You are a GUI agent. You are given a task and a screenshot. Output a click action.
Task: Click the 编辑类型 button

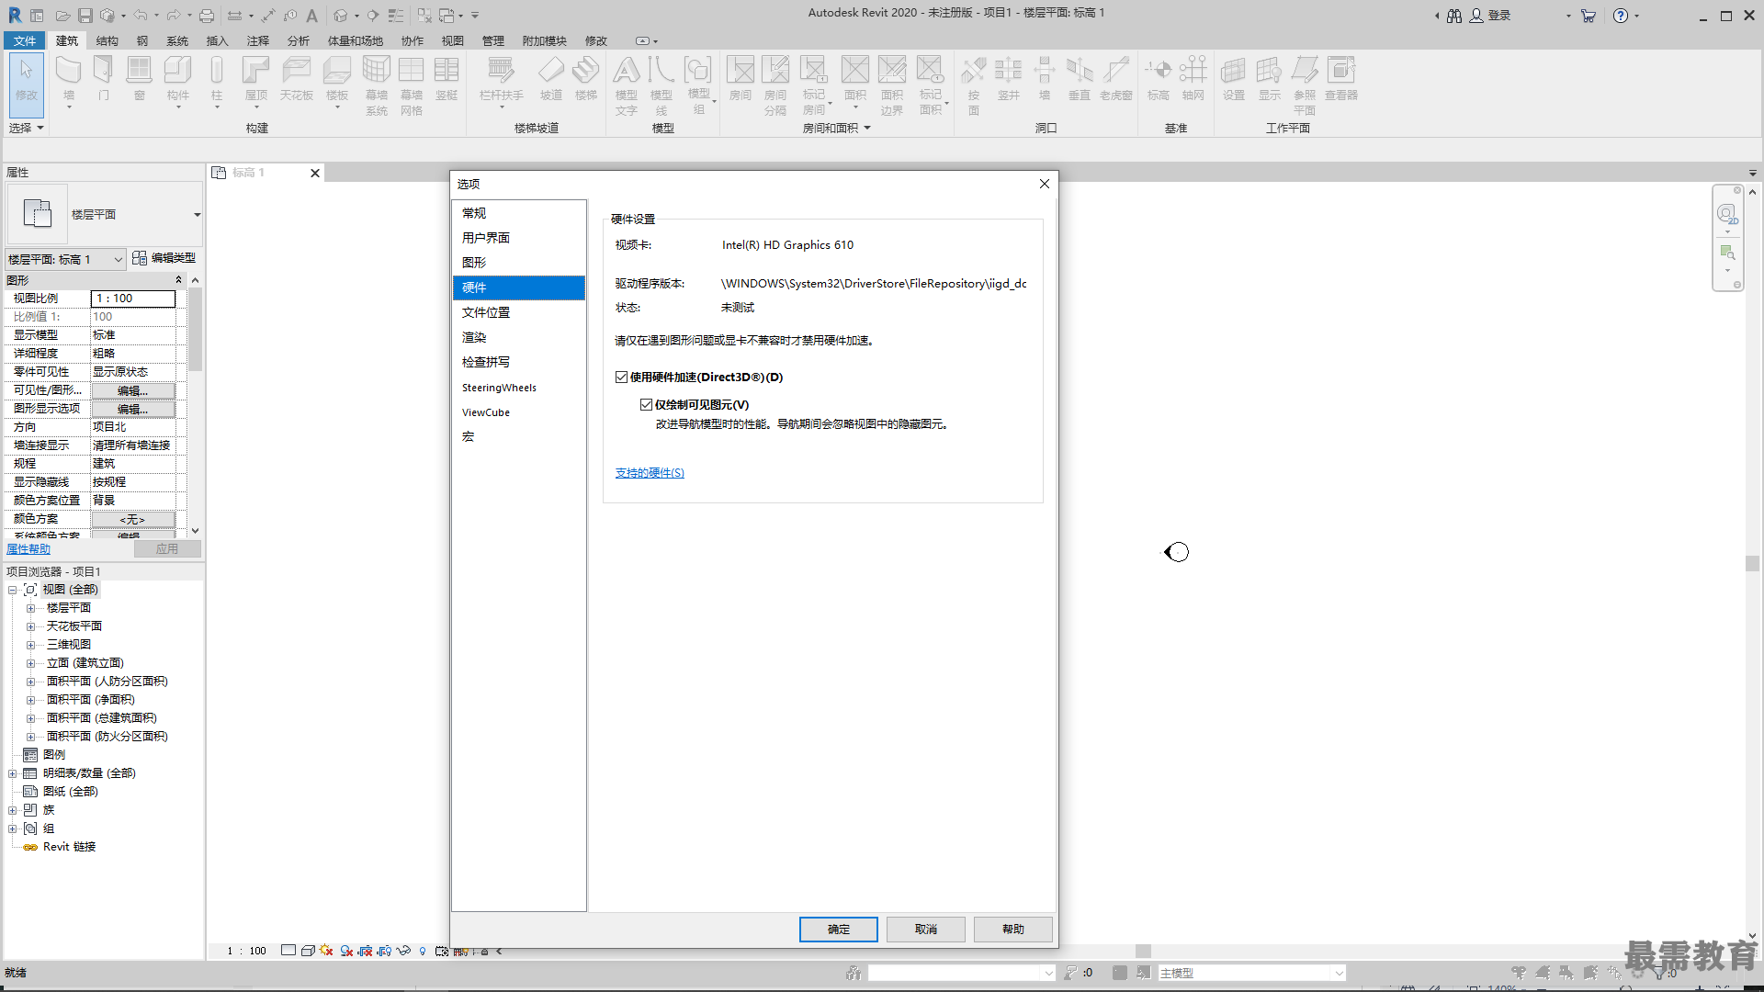click(x=164, y=258)
